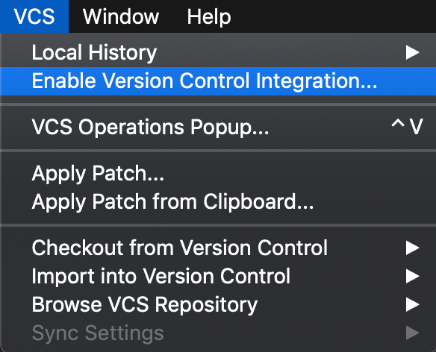
Task: Select Checkout from Version Control
Action: click(218, 248)
